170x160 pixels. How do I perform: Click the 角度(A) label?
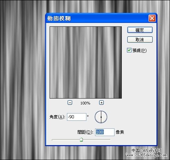(x=57, y=117)
